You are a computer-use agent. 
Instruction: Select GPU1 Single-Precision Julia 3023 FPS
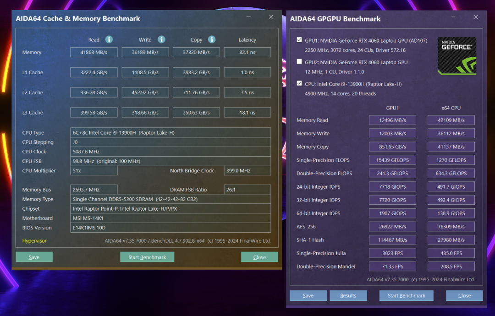(392, 253)
